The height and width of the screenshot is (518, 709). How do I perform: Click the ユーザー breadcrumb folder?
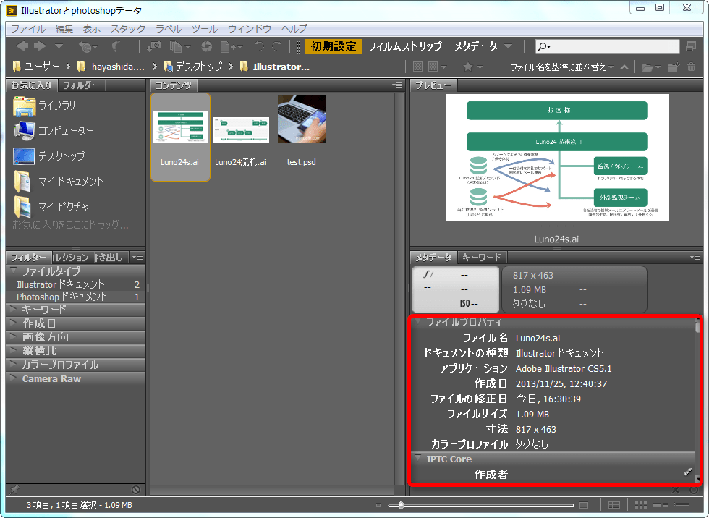click(36, 67)
